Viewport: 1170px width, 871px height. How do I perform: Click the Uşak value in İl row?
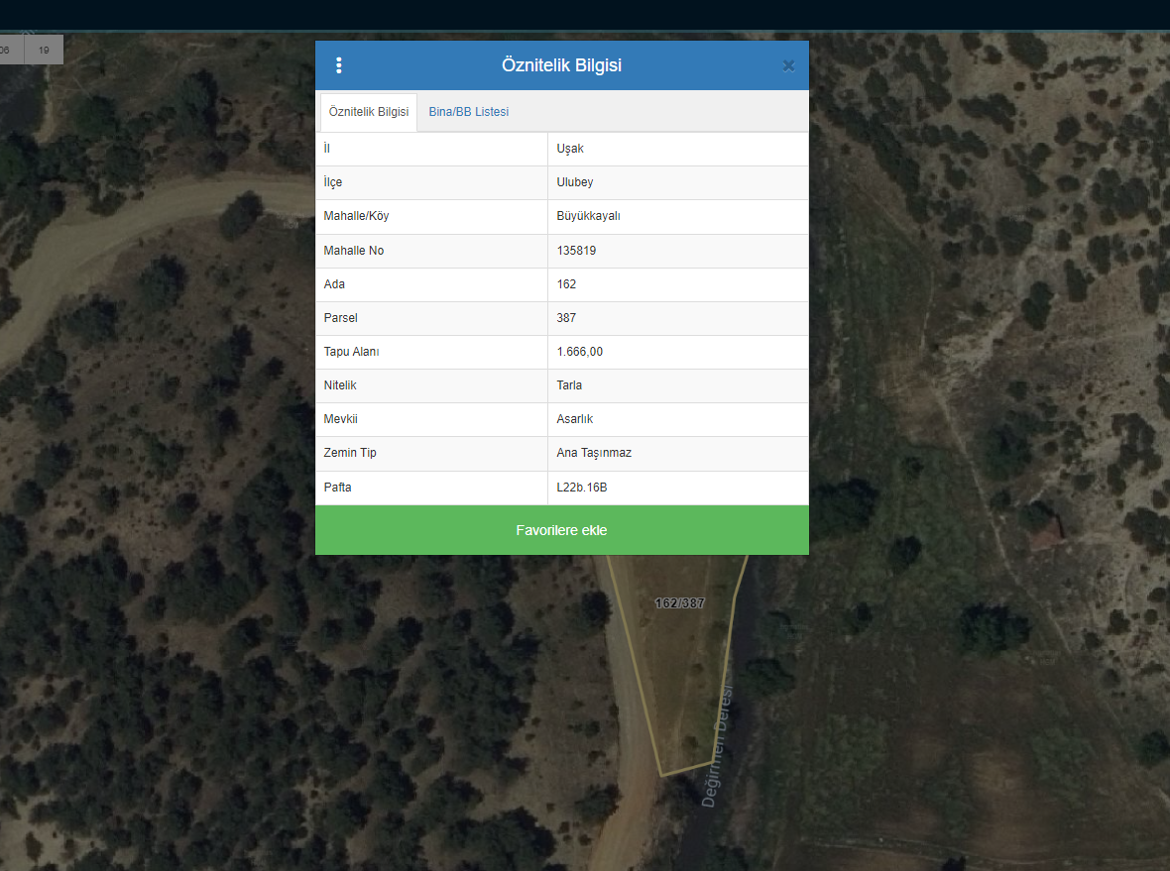coord(570,149)
